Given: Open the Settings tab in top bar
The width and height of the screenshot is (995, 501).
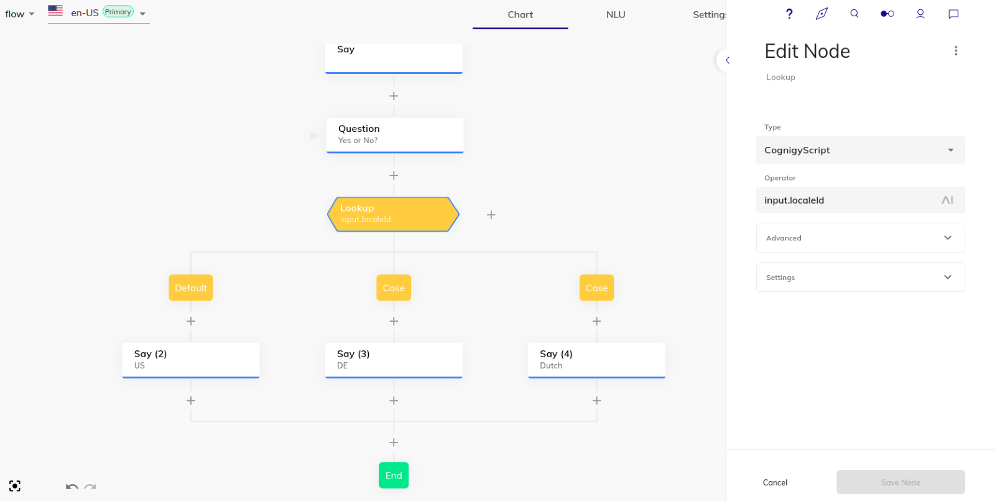Looking at the screenshot, I should (x=710, y=14).
